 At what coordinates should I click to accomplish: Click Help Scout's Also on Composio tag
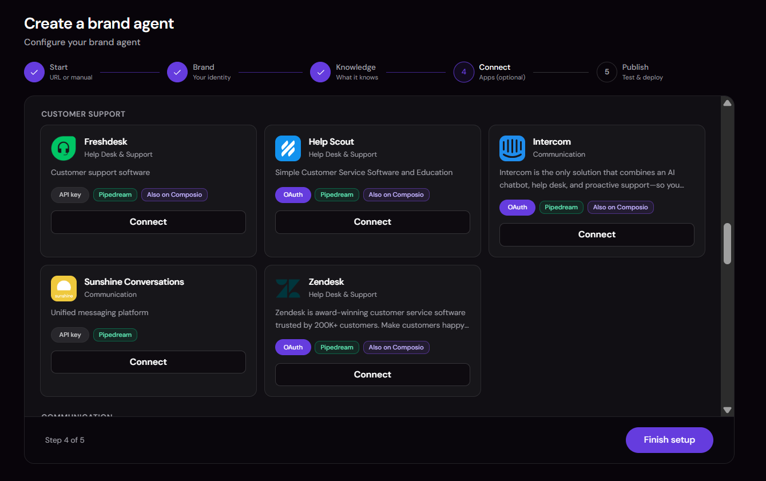[396, 194]
